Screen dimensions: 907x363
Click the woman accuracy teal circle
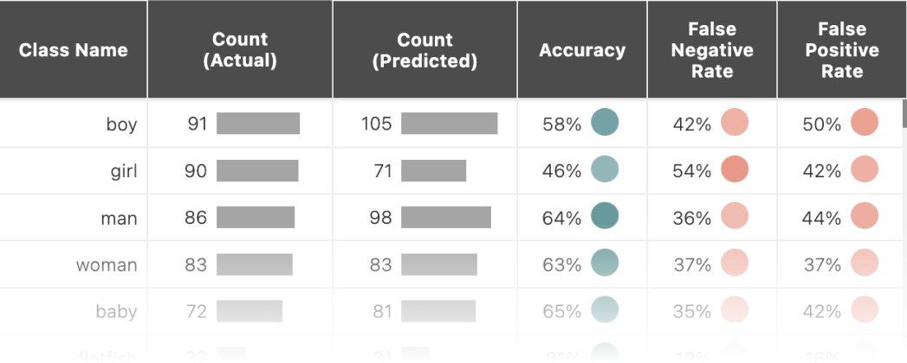(605, 263)
